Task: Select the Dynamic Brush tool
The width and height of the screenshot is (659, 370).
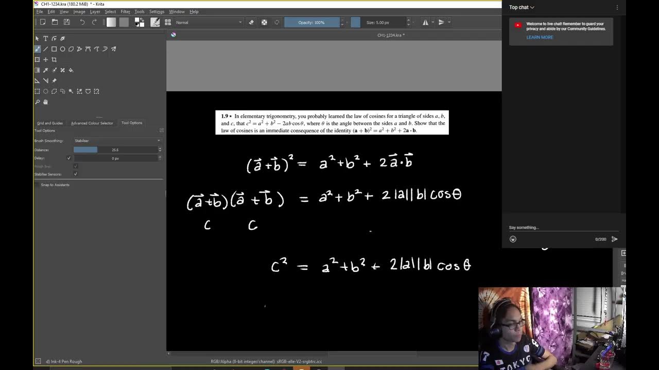Action: point(105,49)
